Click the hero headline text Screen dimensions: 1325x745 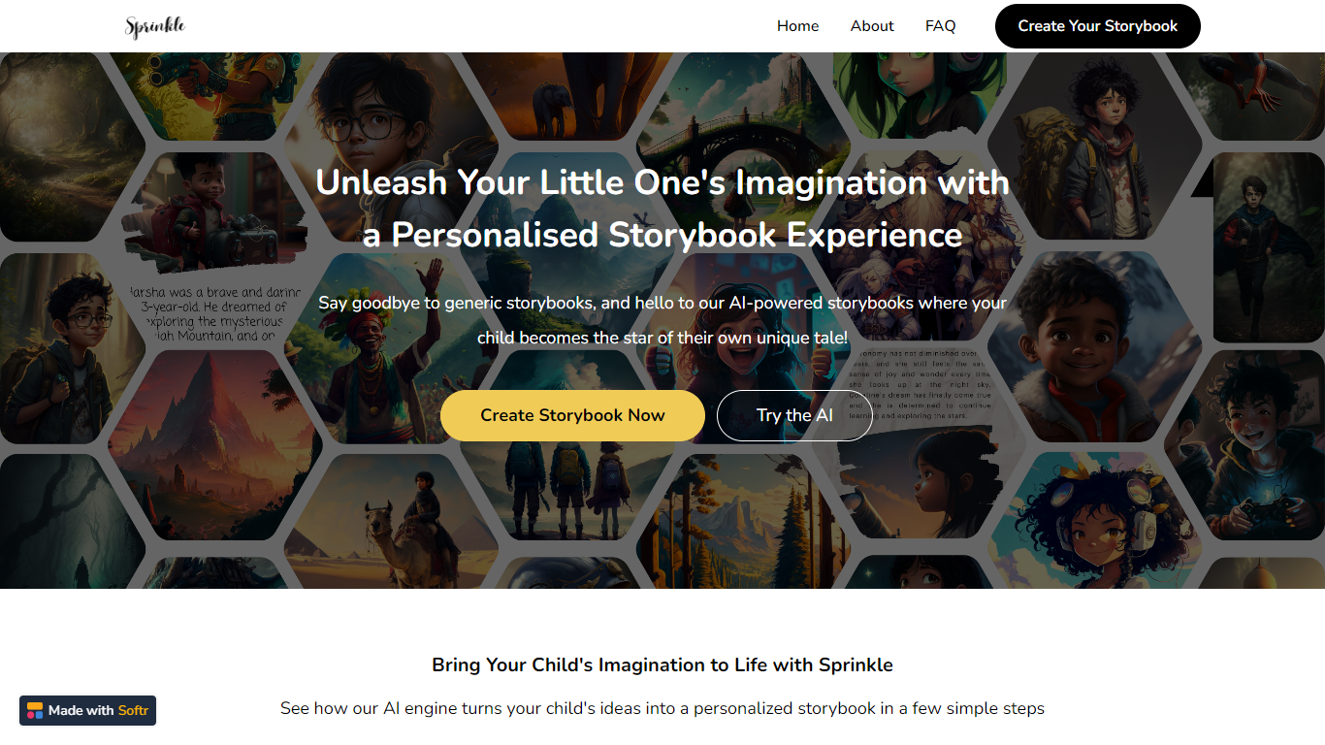pos(662,209)
